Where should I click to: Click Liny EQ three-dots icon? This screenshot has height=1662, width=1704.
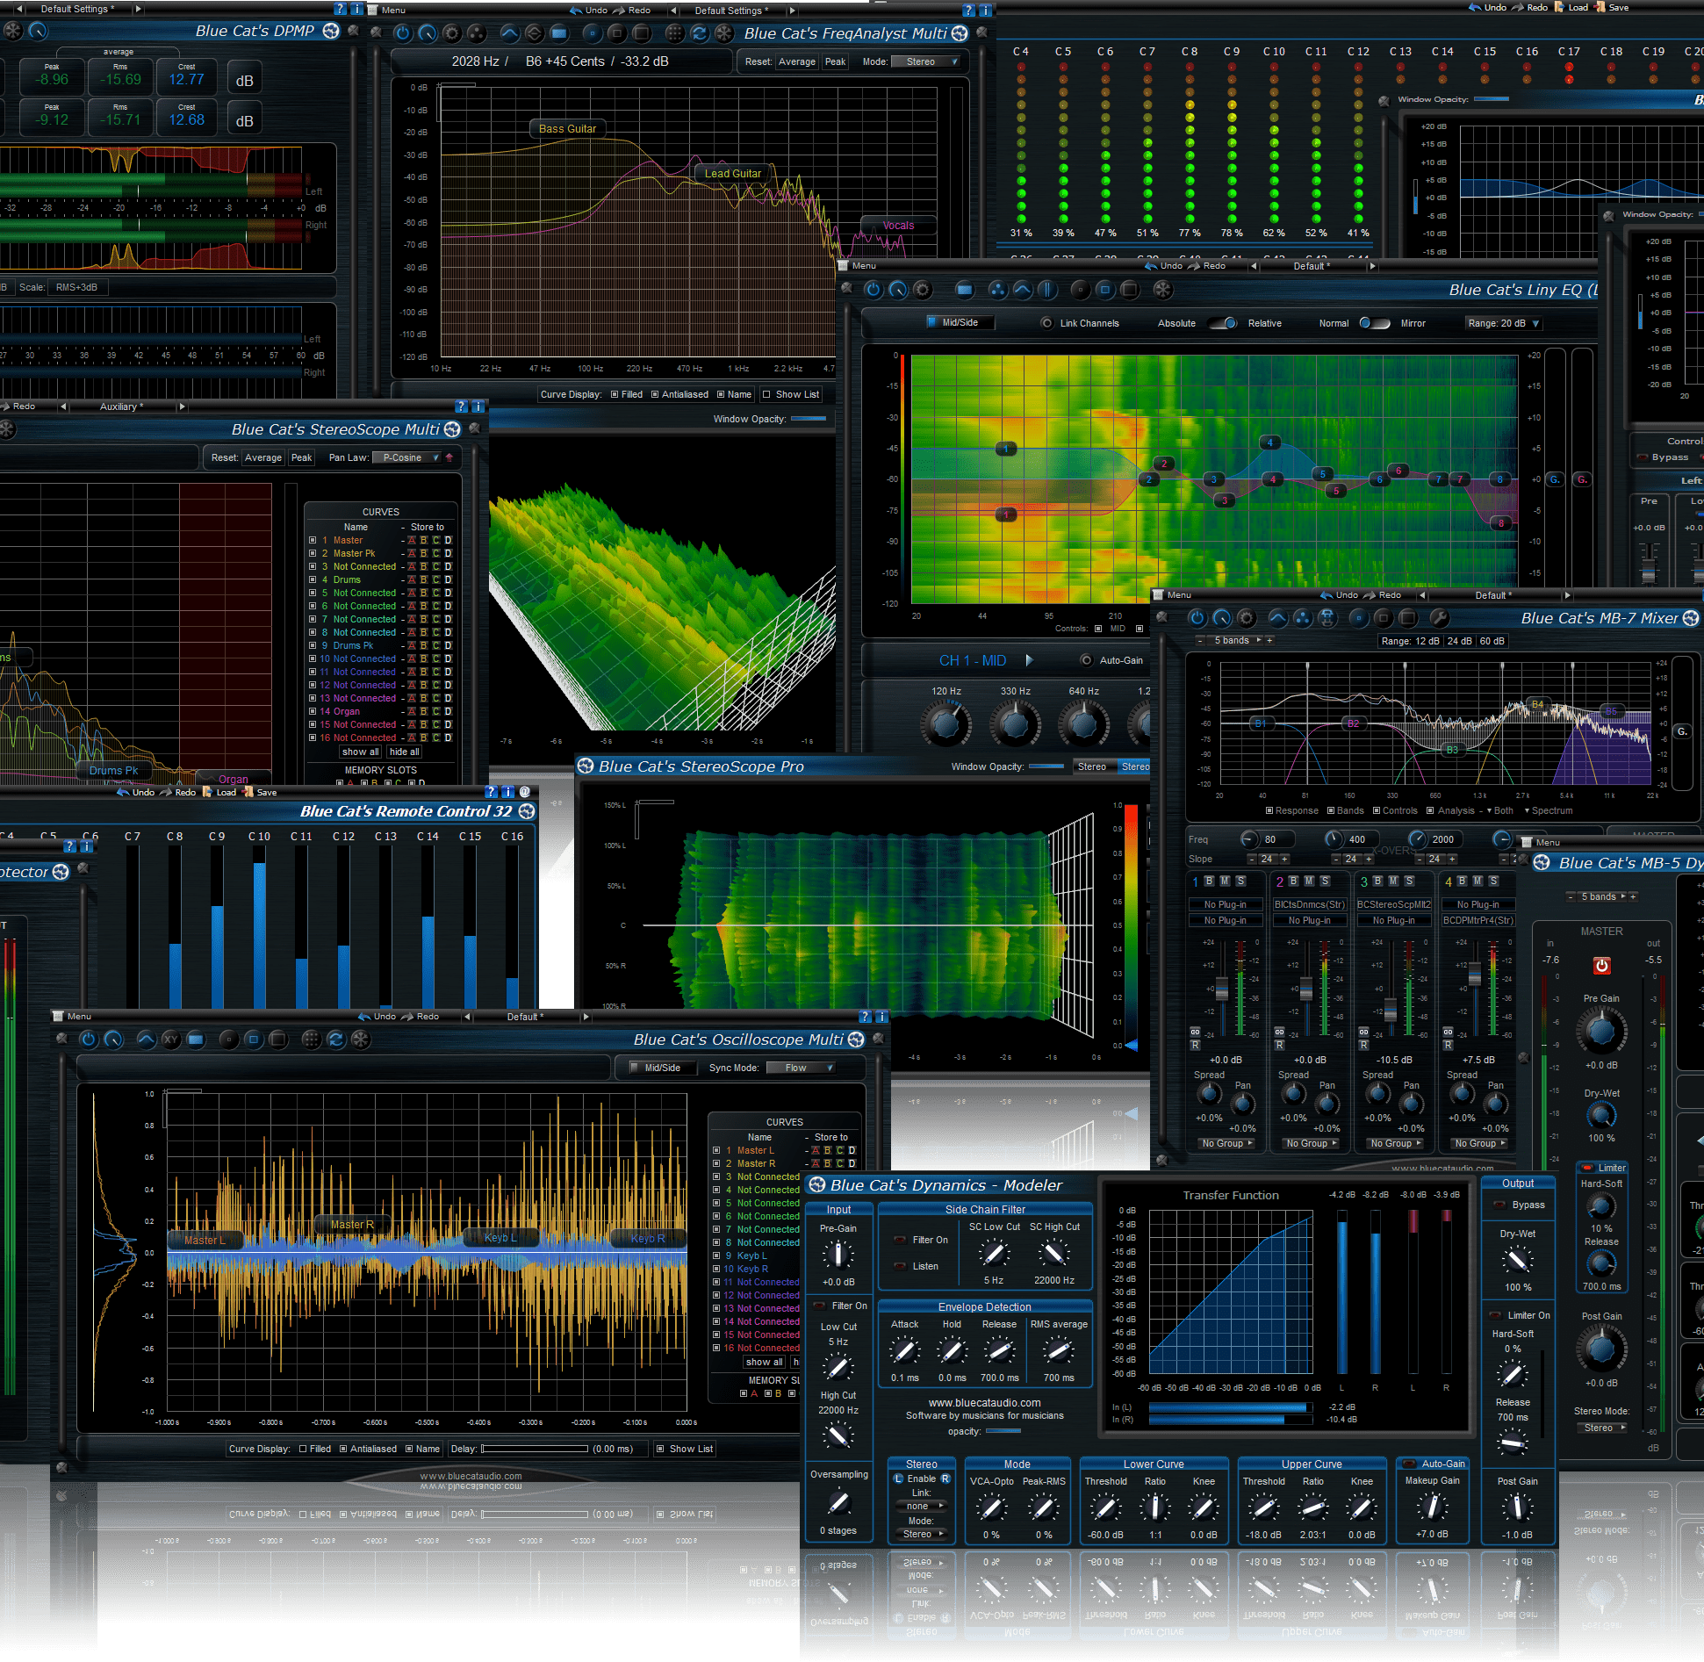click(997, 289)
